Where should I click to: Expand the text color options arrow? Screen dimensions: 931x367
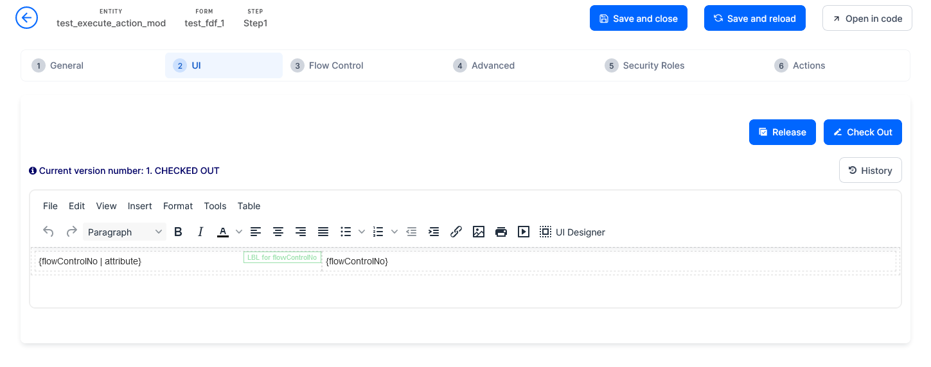pyautogui.click(x=239, y=232)
